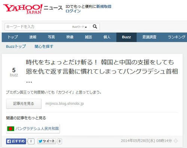The width and height of the screenshot is (187, 148).
Task: Switch to the 写真 tab
Action: pyautogui.click(x=51, y=37)
